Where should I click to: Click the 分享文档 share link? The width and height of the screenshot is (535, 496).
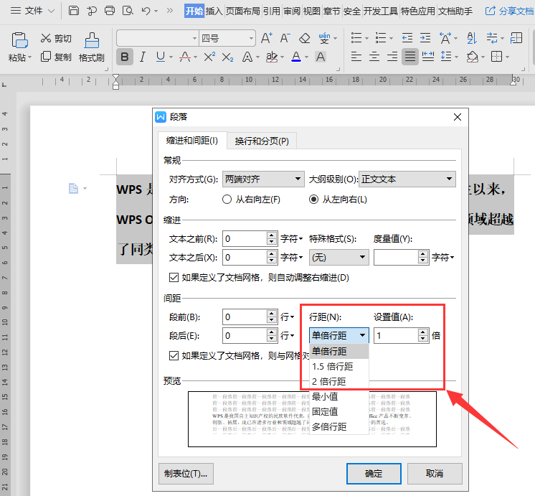[510, 11]
